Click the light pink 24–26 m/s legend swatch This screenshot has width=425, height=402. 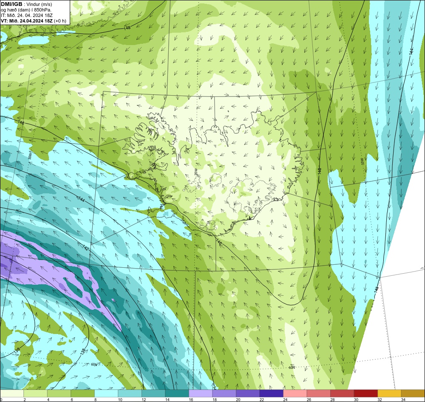pos(295,394)
